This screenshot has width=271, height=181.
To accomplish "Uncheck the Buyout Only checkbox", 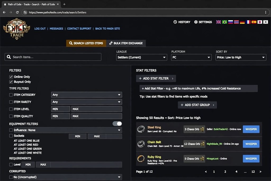I will point(11,82).
